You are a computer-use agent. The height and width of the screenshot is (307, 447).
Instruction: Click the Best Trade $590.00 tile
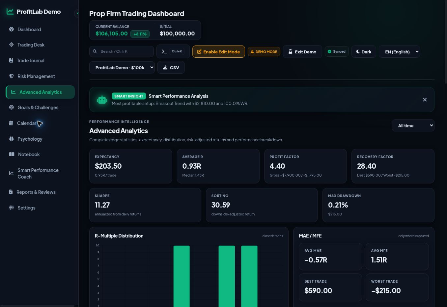[x=330, y=287]
